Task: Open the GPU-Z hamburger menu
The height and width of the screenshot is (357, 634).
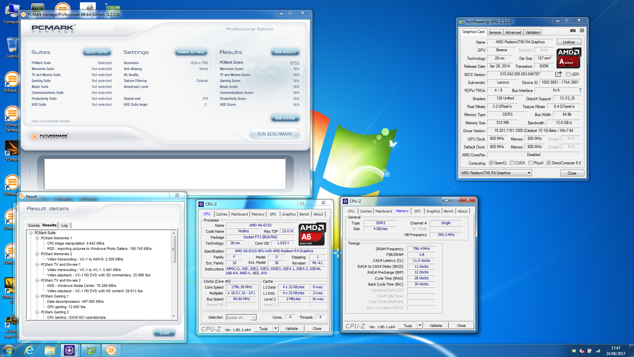Action: (x=582, y=30)
